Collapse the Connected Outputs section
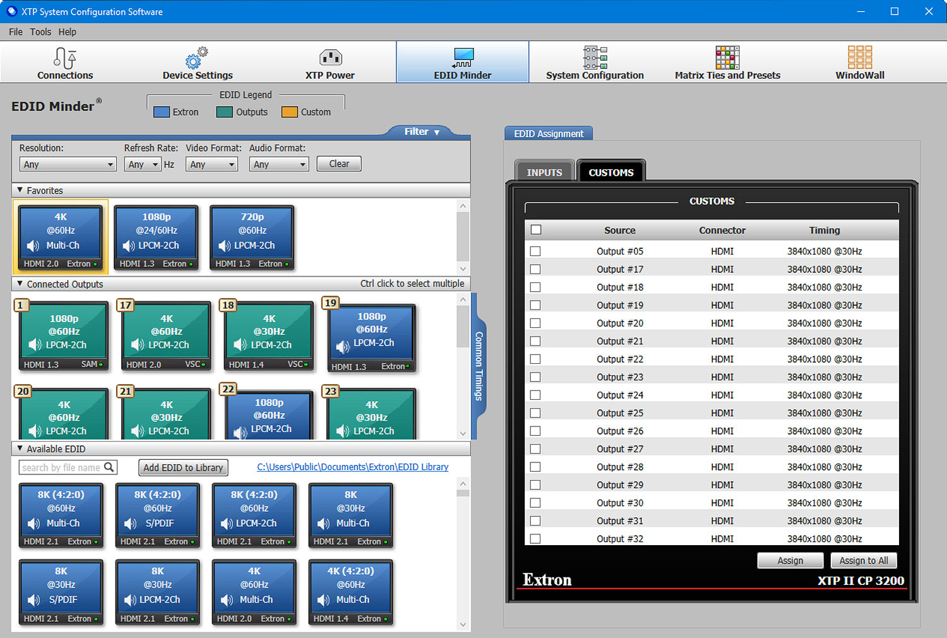This screenshot has width=947, height=638. coord(20,284)
